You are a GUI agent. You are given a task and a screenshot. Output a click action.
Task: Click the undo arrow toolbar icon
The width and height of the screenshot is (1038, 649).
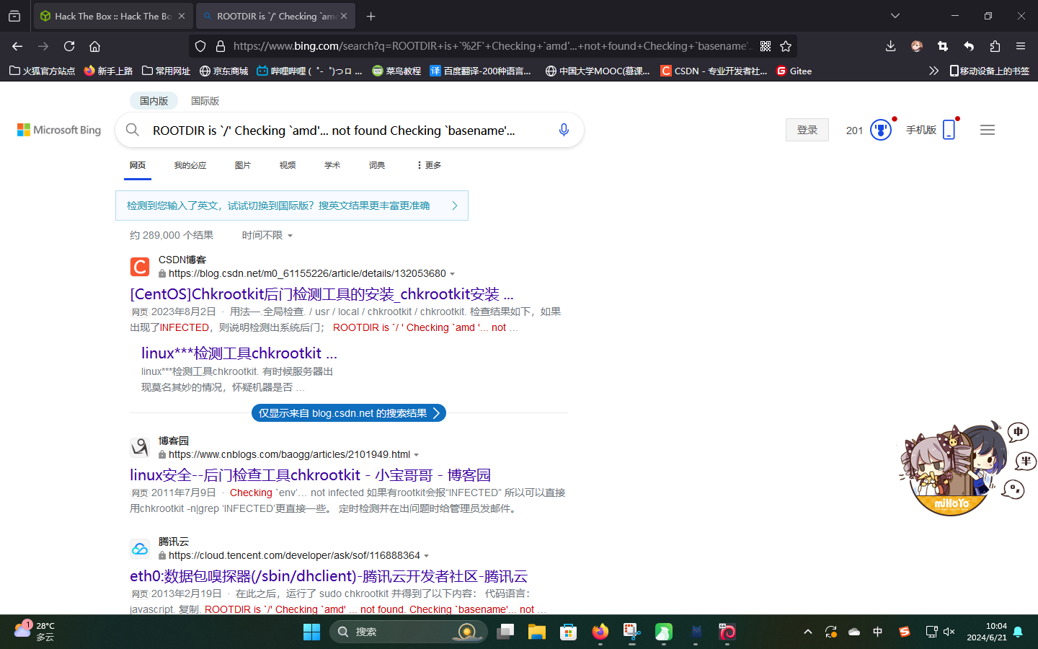click(969, 46)
